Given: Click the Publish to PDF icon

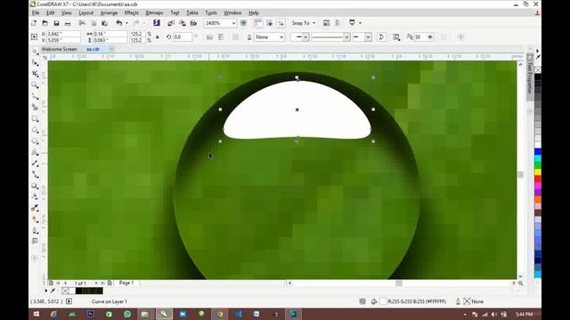Looking at the screenshot, I should 194,23.
